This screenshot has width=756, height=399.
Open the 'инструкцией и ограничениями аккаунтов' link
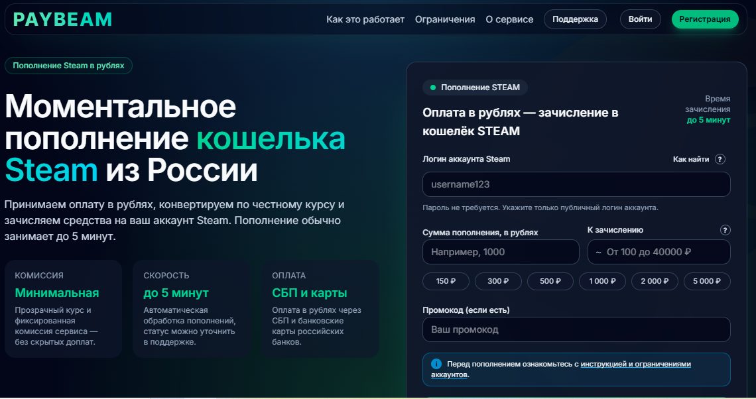click(x=635, y=365)
